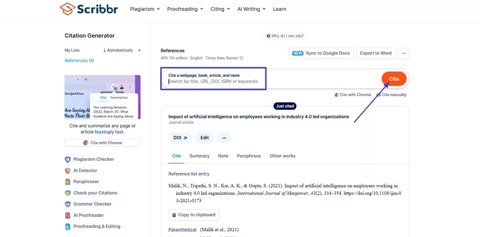Open the AI Detector tool icon
The image size is (480, 237).
coord(68,170)
